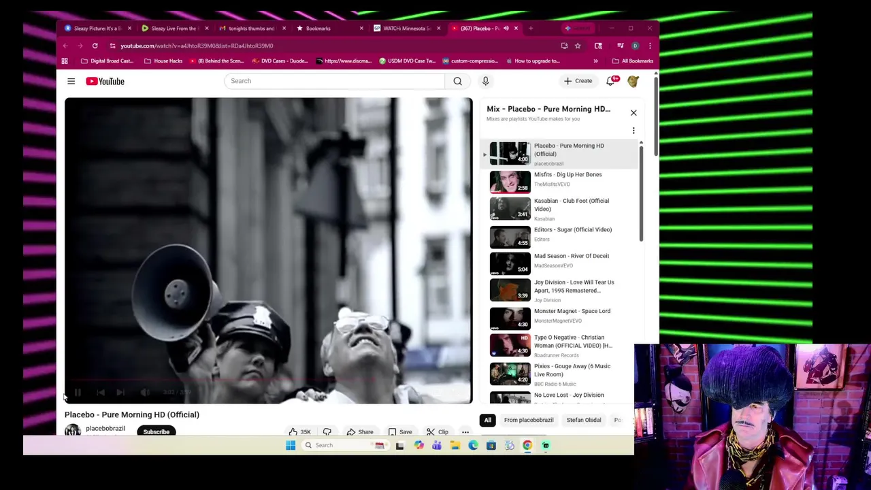Viewport: 871px width, 490px height.
Task: Skip to next video in the player
Action: 120,392
